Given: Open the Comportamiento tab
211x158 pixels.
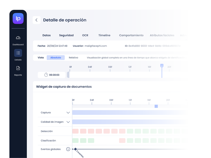Looking at the screenshot, I should click(131, 35).
